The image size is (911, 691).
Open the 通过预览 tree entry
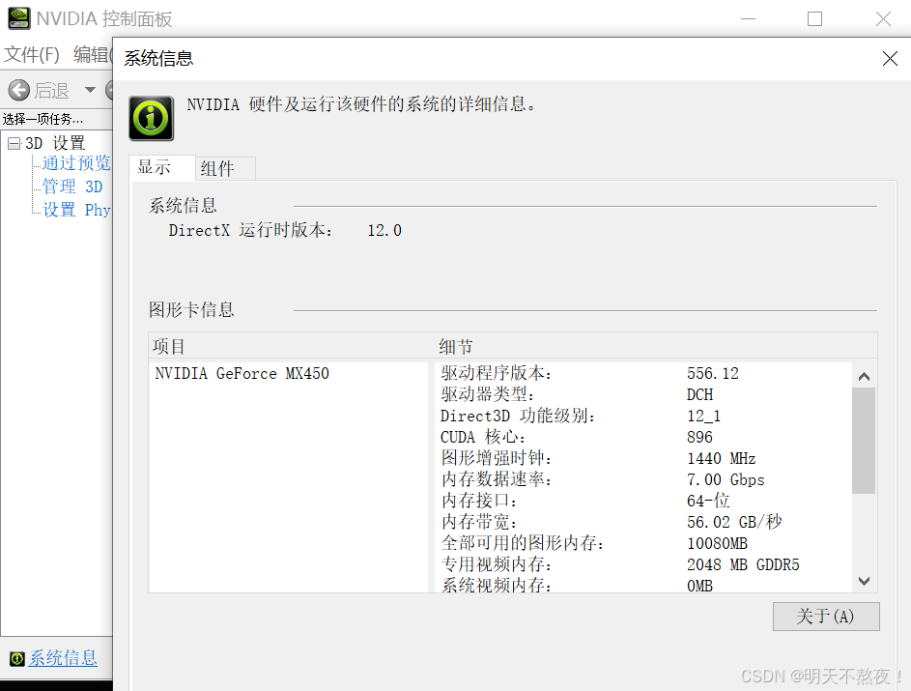[76, 162]
